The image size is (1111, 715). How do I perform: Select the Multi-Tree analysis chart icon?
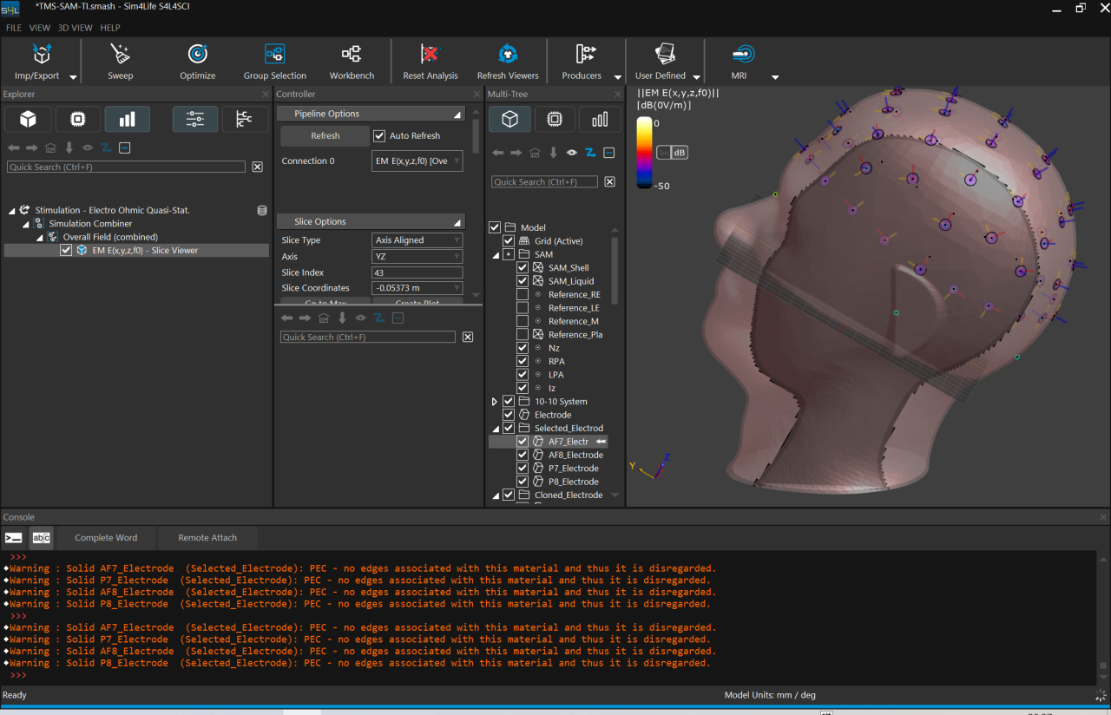pos(600,119)
